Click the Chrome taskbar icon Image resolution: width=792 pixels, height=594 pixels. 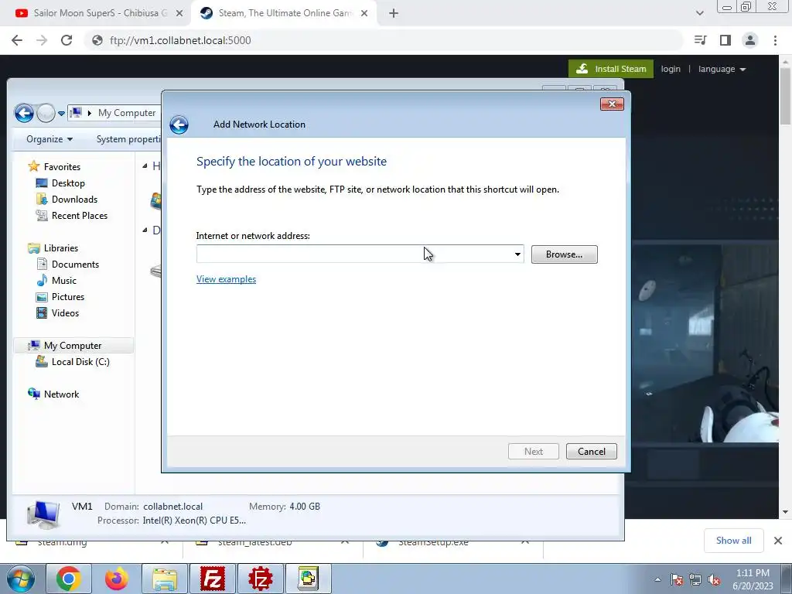pyautogui.click(x=69, y=579)
